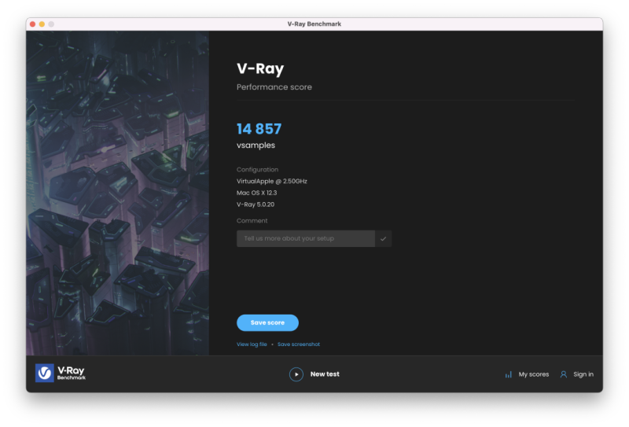Viewport: 629px width, 427px height.
Task: Click the V-Ray Benchmark window title bar
Action: 314,24
